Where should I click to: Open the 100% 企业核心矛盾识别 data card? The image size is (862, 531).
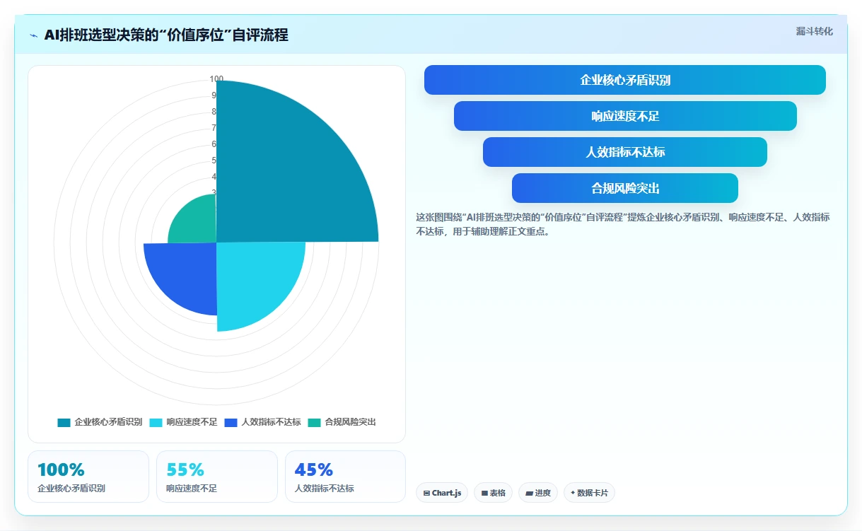(88, 477)
